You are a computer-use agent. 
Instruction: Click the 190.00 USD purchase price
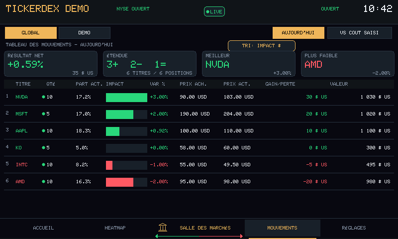[x=195, y=114]
